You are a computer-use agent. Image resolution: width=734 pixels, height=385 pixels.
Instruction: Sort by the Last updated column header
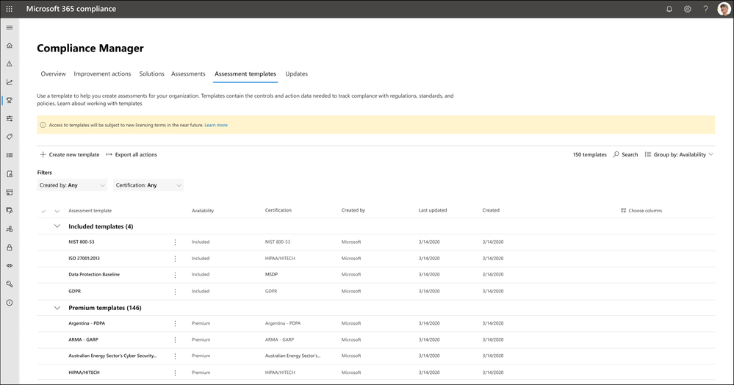tap(433, 210)
